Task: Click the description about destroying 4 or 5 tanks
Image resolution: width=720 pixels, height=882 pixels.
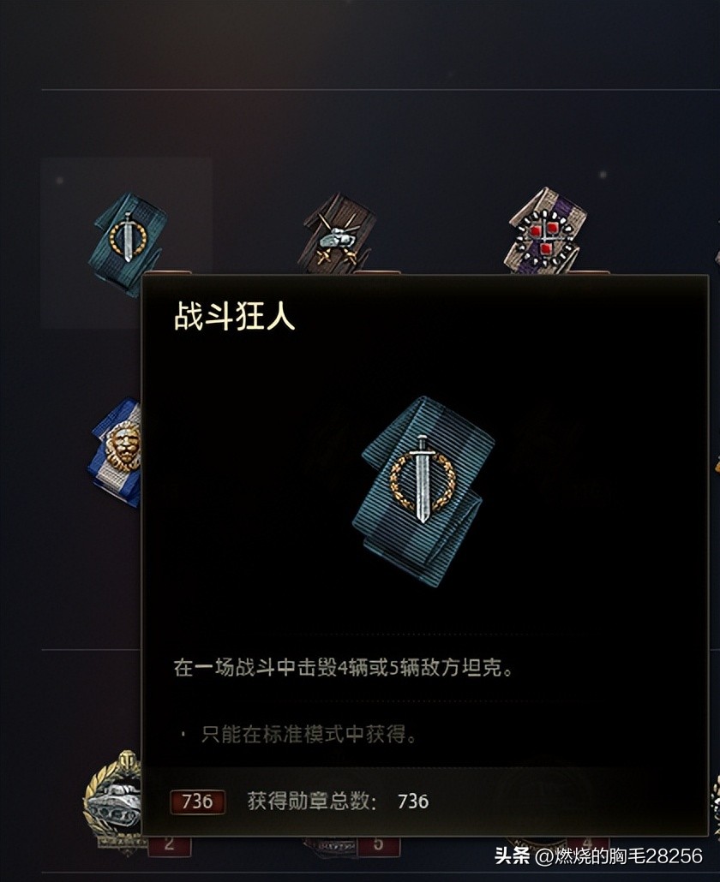Action: pyautogui.click(x=344, y=668)
